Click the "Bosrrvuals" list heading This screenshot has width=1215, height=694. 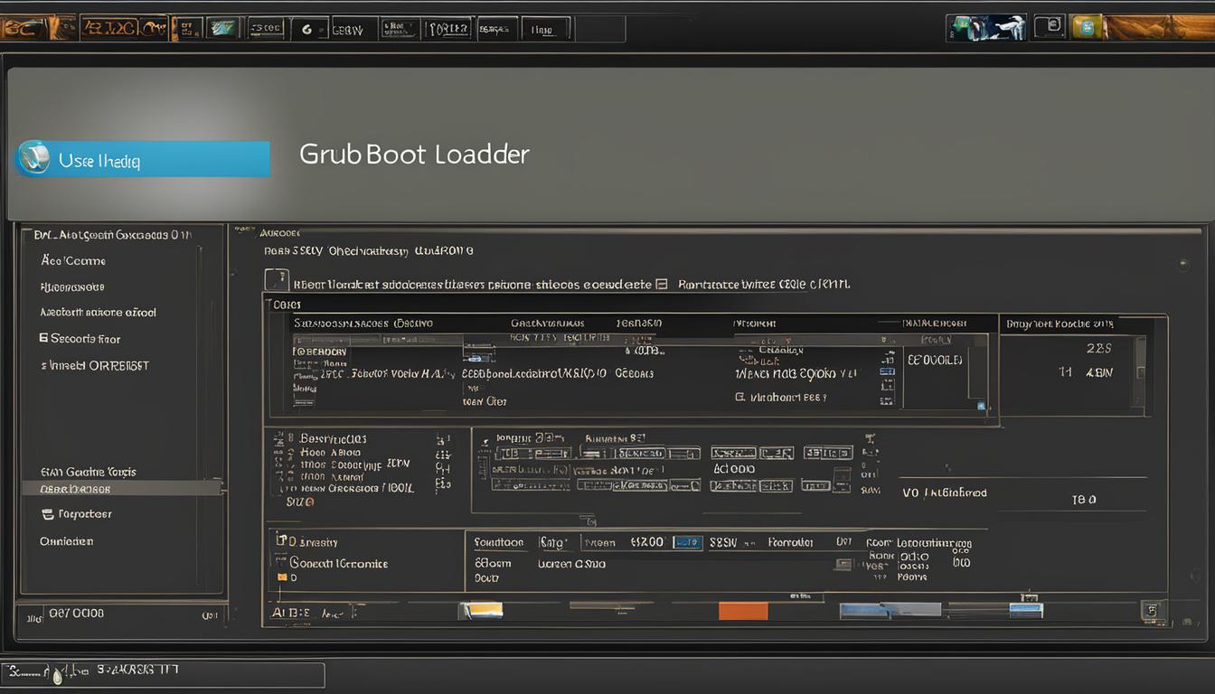pos(333,438)
